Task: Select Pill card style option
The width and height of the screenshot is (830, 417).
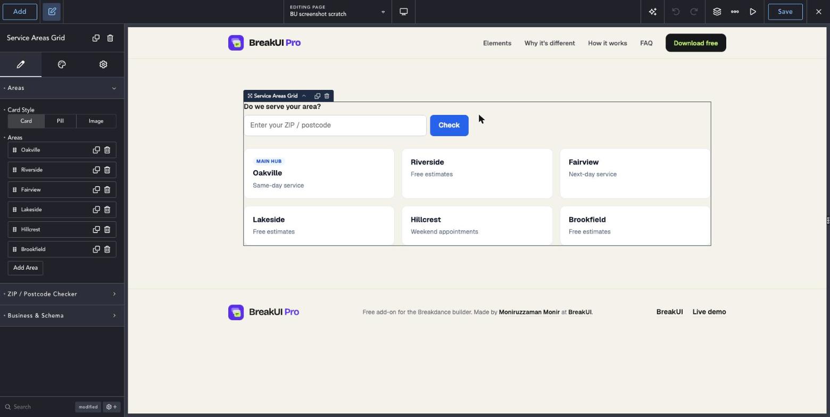Action: [60, 121]
